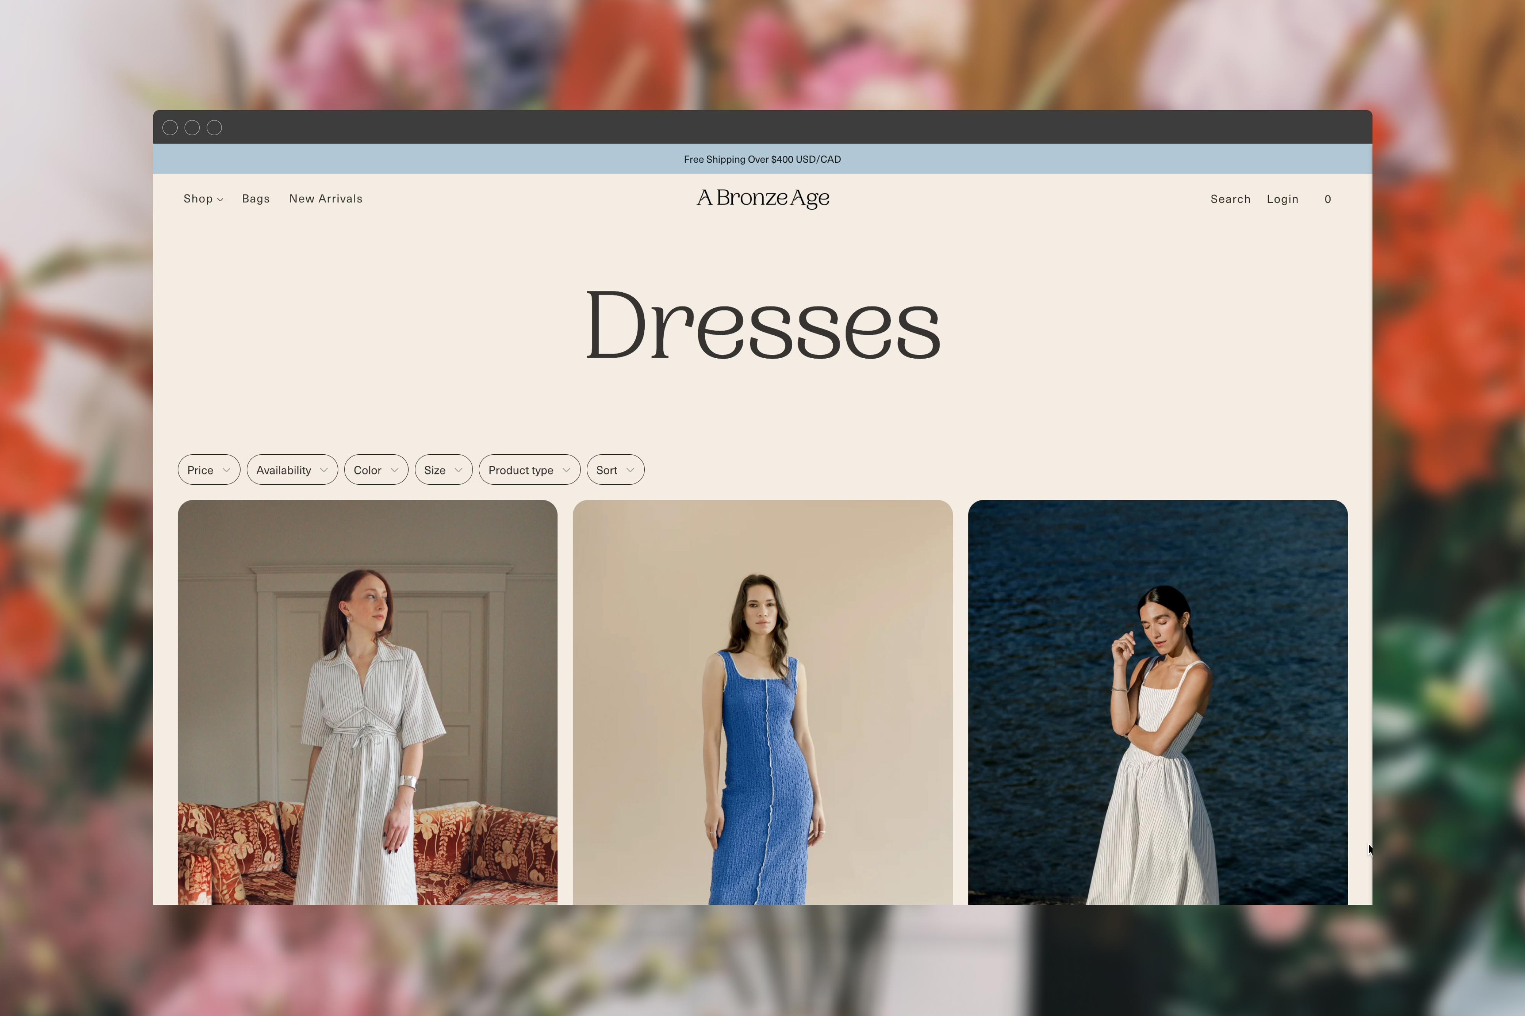The width and height of the screenshot is (1525, 1016).
Task: Expand the Price filter
Action: tap(208, 470)
